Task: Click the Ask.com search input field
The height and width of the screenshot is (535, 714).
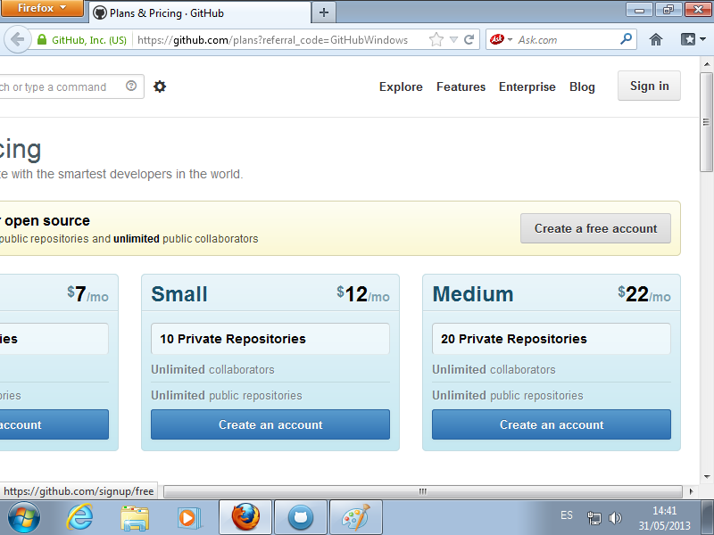Action: tap(567, 40)
